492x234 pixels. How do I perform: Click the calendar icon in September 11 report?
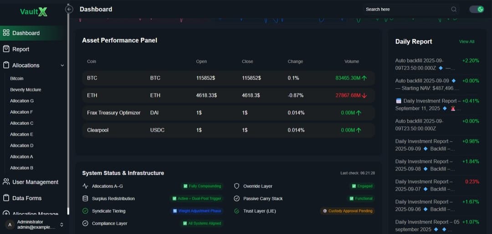point(399,101)
